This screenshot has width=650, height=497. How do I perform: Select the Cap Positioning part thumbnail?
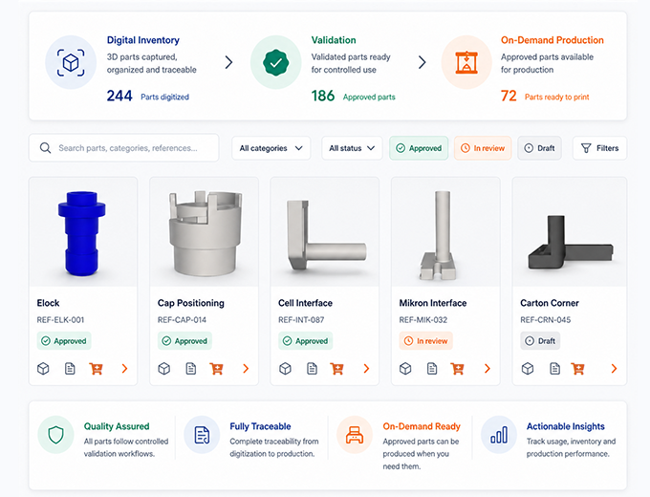[x=206, y=233]
